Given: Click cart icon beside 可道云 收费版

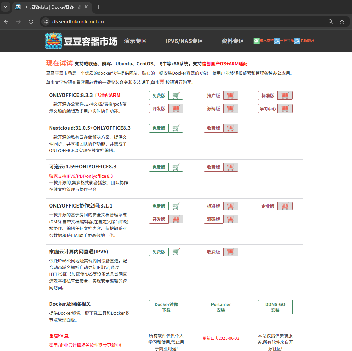Looking at the screenshot, I should point(231,167).
